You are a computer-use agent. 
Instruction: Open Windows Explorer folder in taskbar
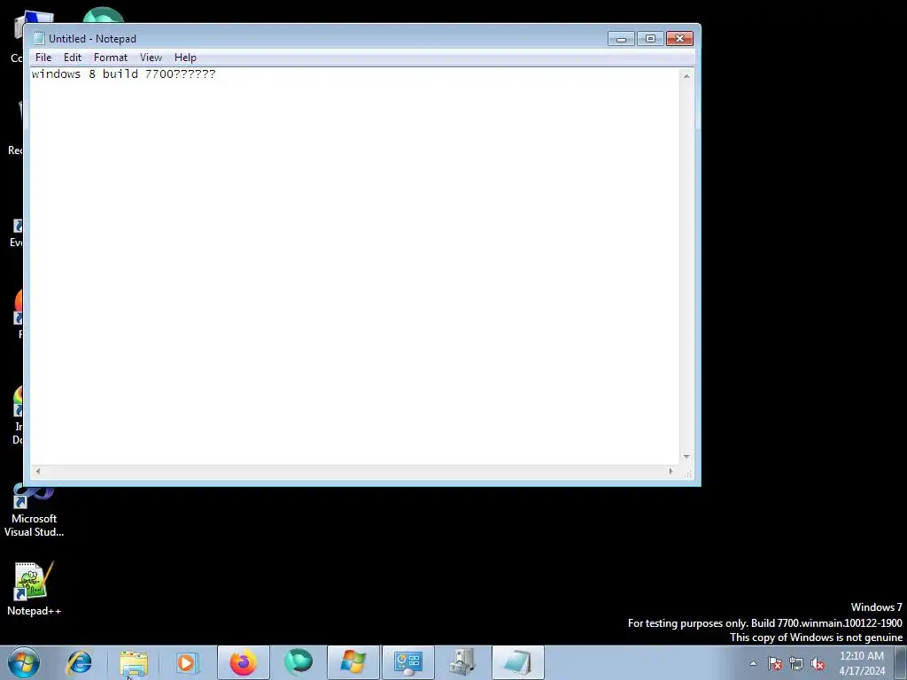134,662
